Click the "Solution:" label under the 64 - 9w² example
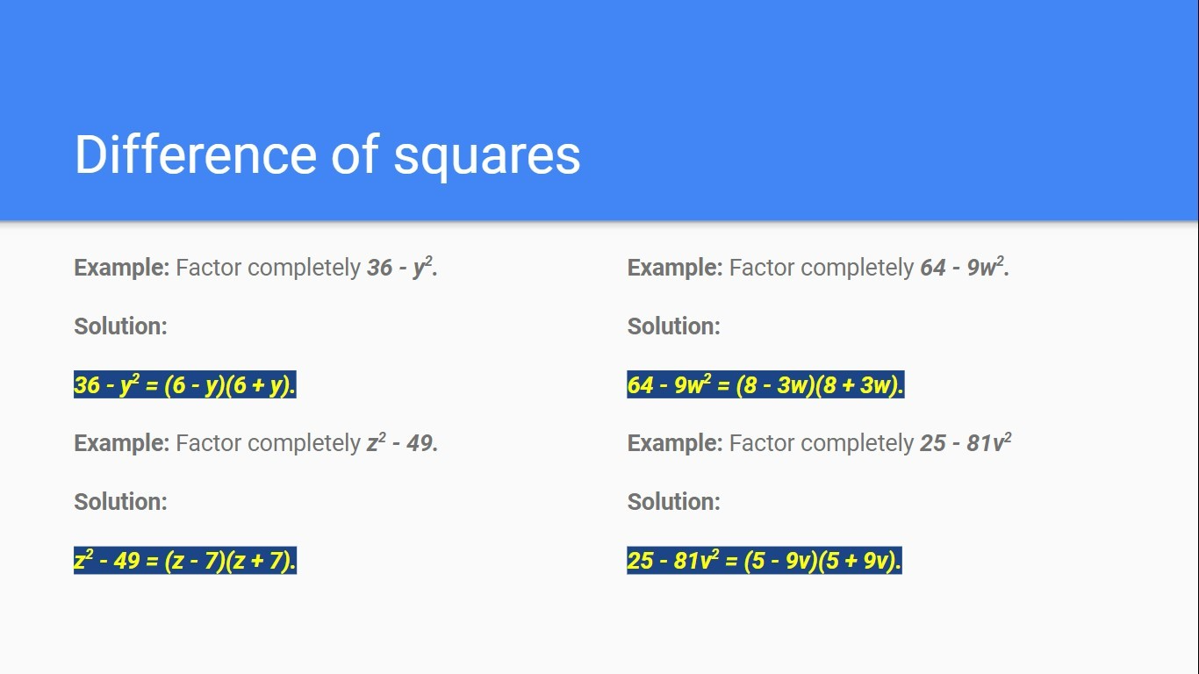The width and height of the screenshot is (1199, 674). coord(673,326)
